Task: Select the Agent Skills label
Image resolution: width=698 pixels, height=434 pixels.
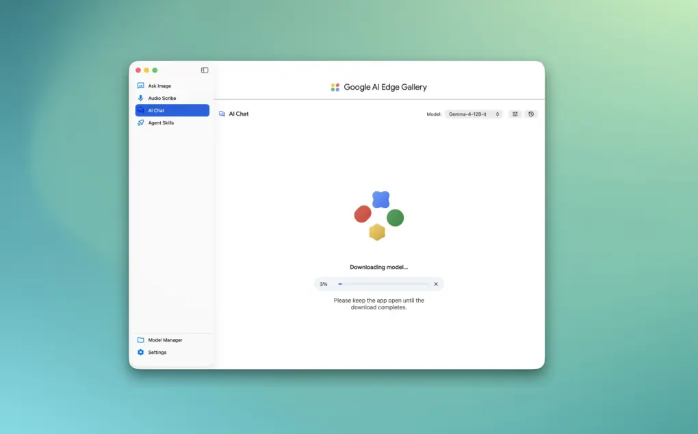Action: (161, 123)
